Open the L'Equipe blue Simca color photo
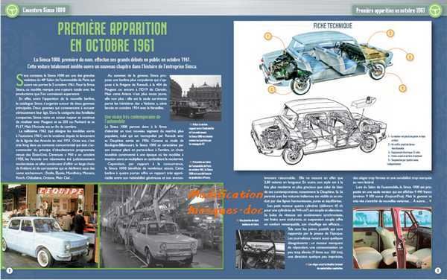Viewport: 447px width, 280px height. point(50,226)
